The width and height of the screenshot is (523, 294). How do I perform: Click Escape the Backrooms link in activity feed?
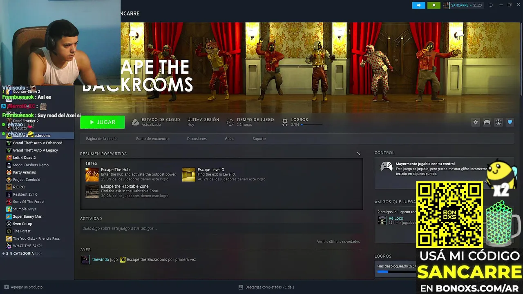(x=147, y=260)
